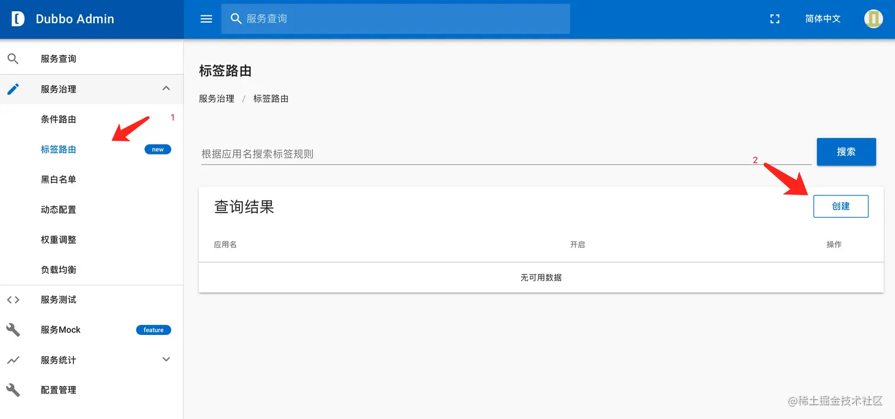Click the Dubbo Admin title text
Image resolution: width=895 pixels, height=419 pixels.
point(75,19)
